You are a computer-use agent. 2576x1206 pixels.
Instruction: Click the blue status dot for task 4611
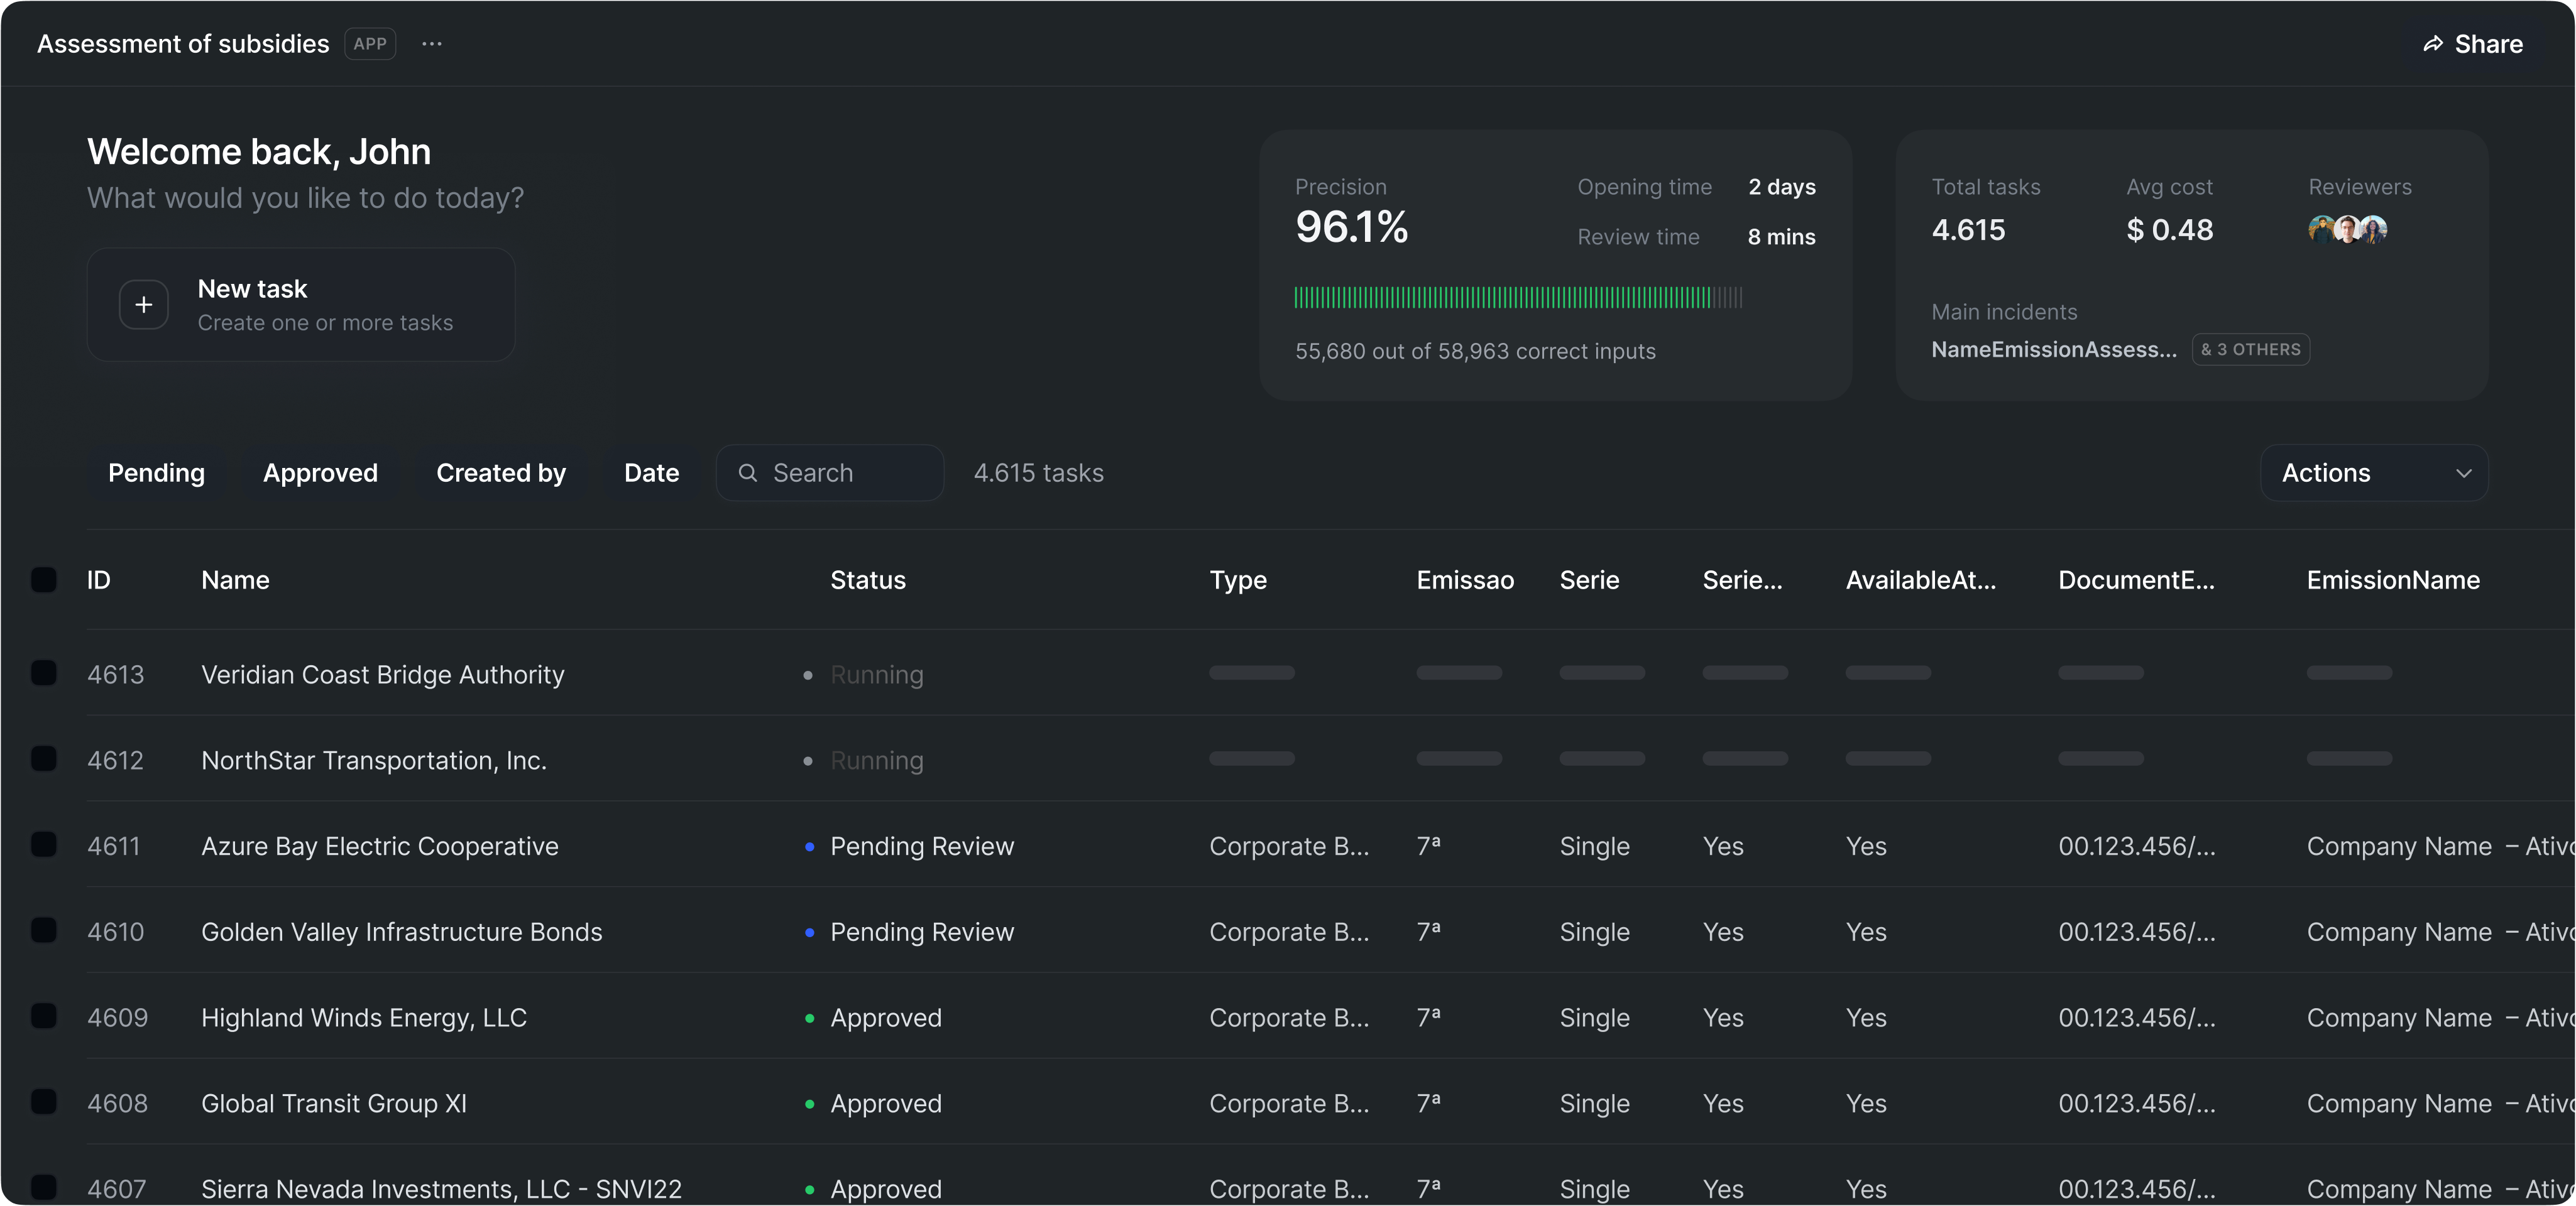[809, 846]
